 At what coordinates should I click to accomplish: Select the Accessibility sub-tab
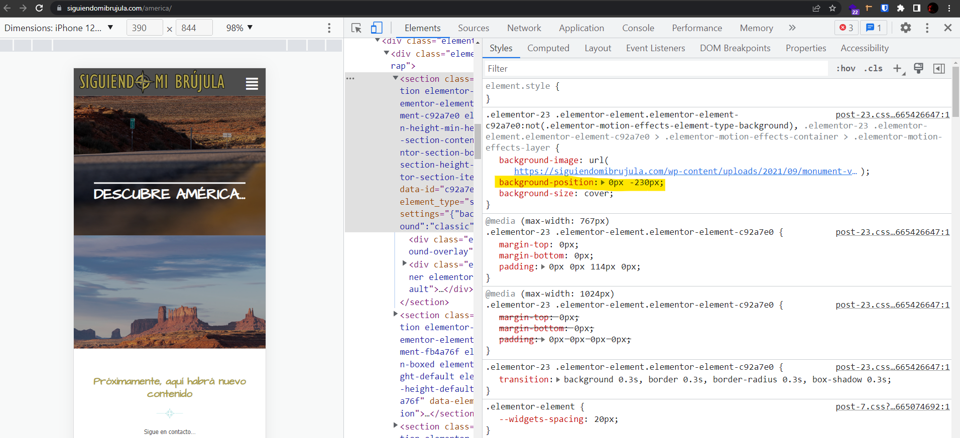(865, 48)
